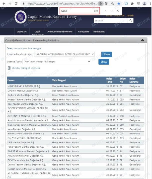Close the find-in-page bar
The width and height of the screenshot is (152, 179).
(x=118, y=11)
